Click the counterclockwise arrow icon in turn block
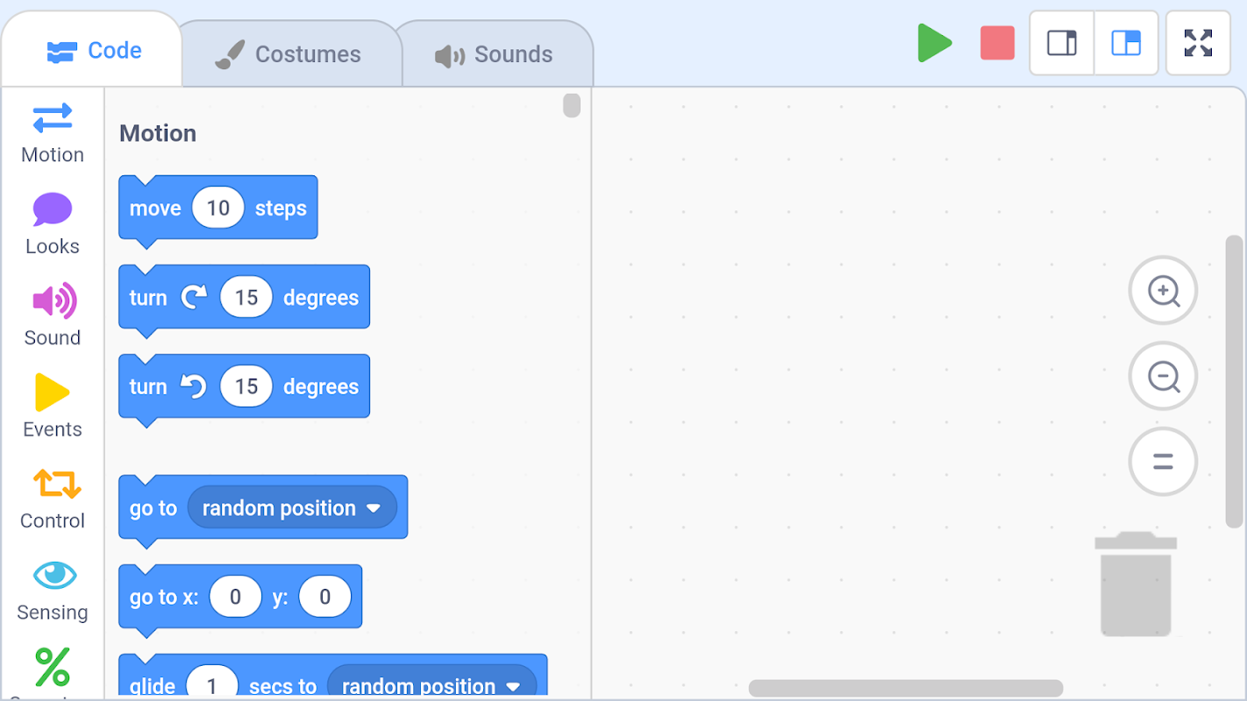1247x701 pixels. point(194,386)
